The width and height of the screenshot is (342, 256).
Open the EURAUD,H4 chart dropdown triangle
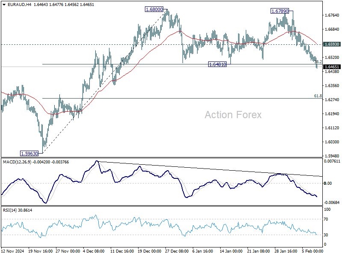[x=4, y=4]
